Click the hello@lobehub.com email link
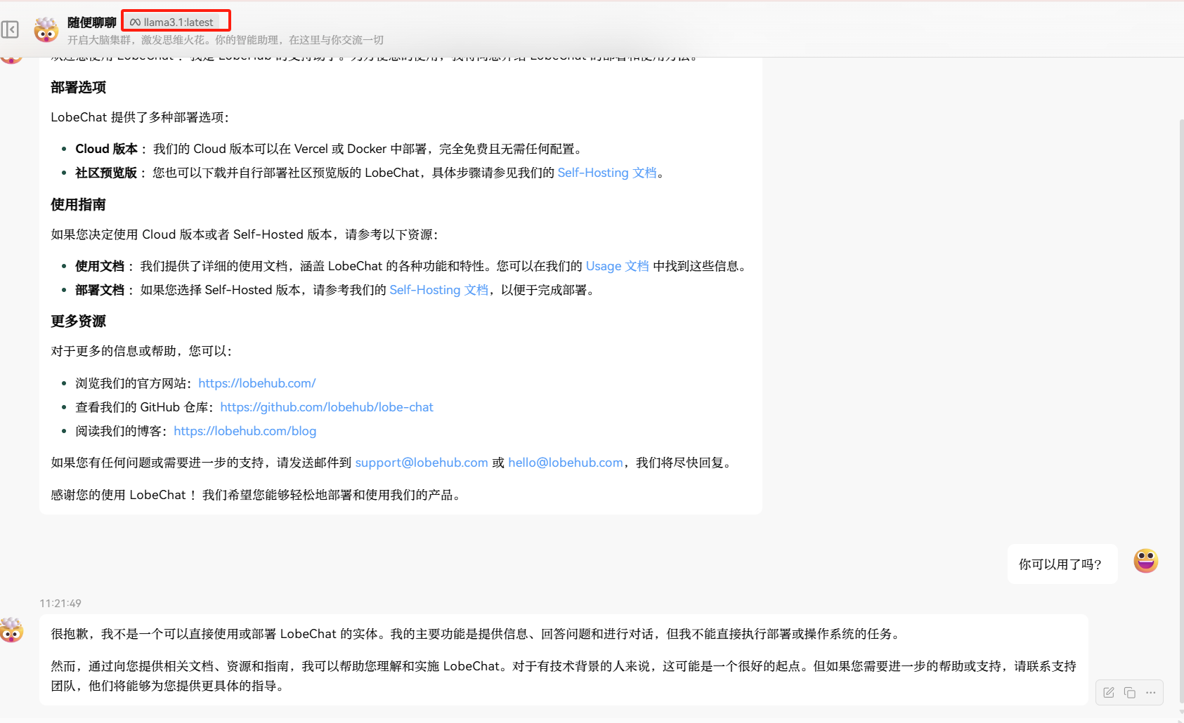1184x723 pixels. coord(565,463)
